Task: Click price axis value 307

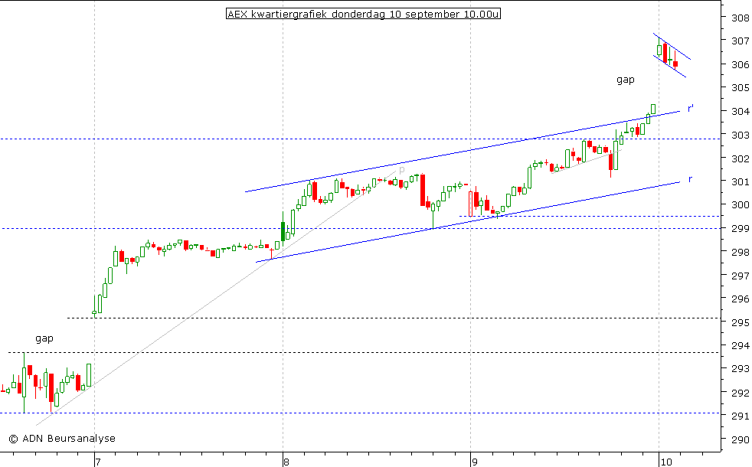Action: tap(741, 41)
